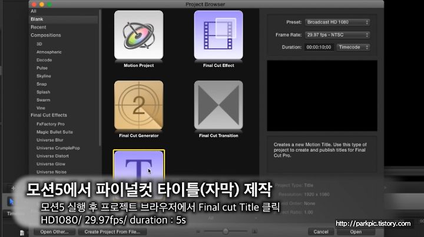Open the Universe Distort item

[x=52, y=156]
